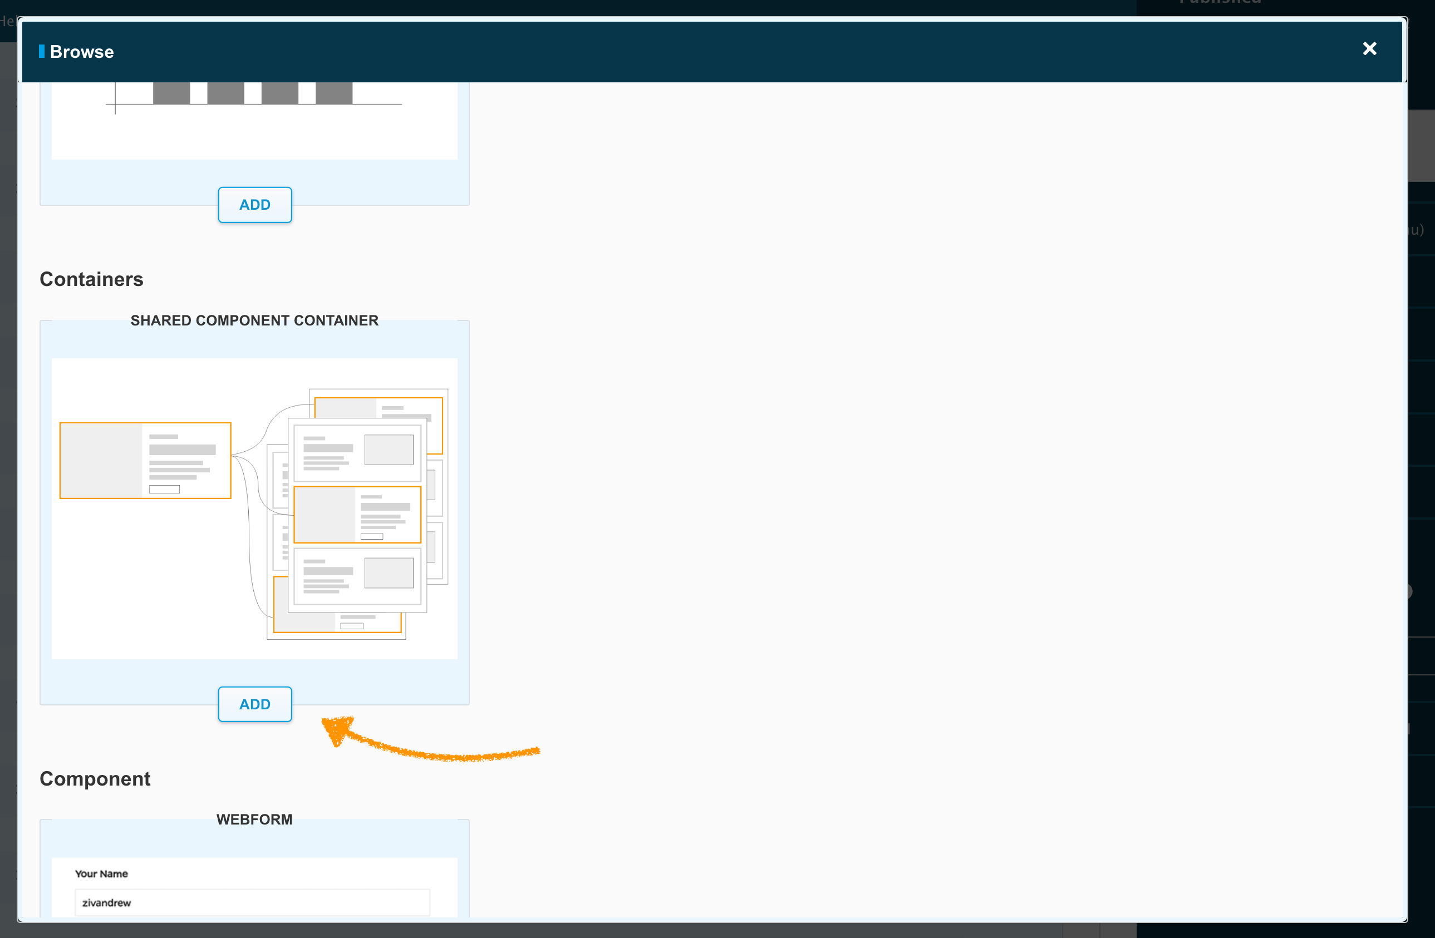Image resolution: width=1435 pixels, height=938 pixels.
Task: Select the Shared Component Container preview image
Action: tap(254, 509)
